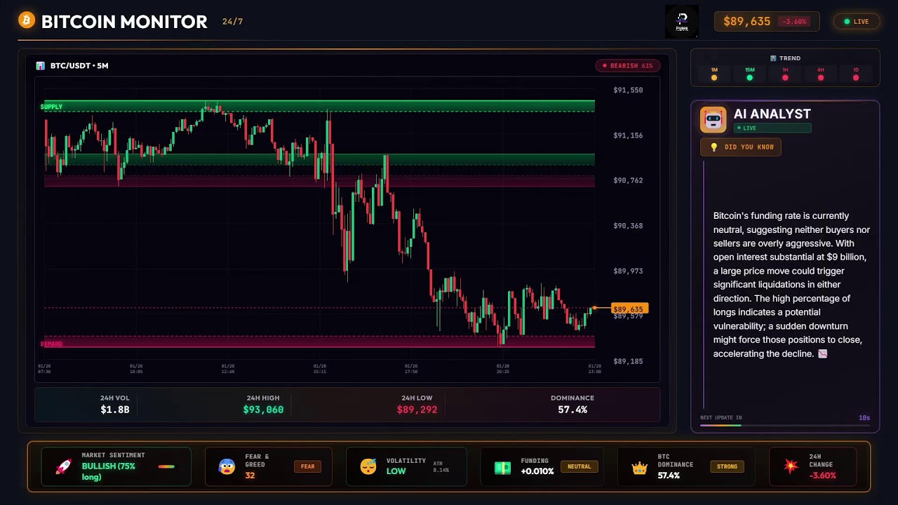Select the 1M trend timeframe
This screenshot has height=505, width=898.
click(714, 74)
